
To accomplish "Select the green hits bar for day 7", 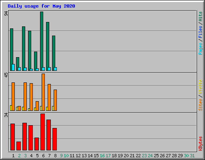I will (x=48, y=46).
